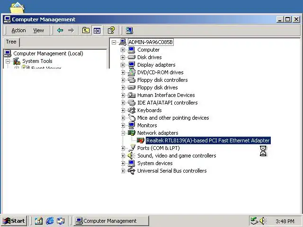The width and height of the screenshot is (303, 227).
Task: Click the Forward arrow toolbar icon
Action: tap(71, 30)
